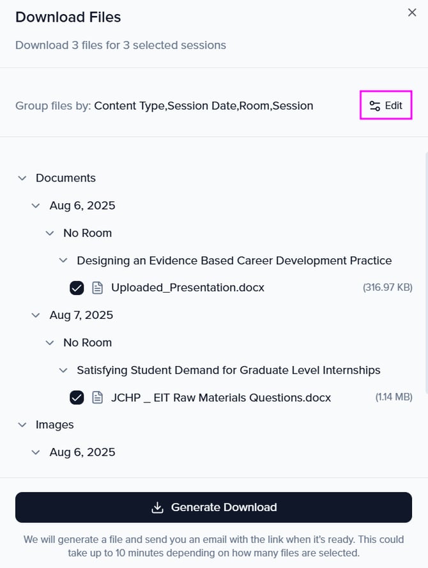Collapse the Documents group

pos(22,178)
